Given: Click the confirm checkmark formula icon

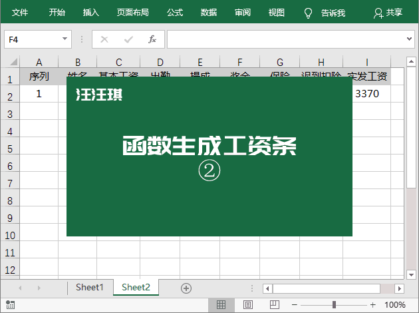Looking at the screenshot, I should 128,39.
